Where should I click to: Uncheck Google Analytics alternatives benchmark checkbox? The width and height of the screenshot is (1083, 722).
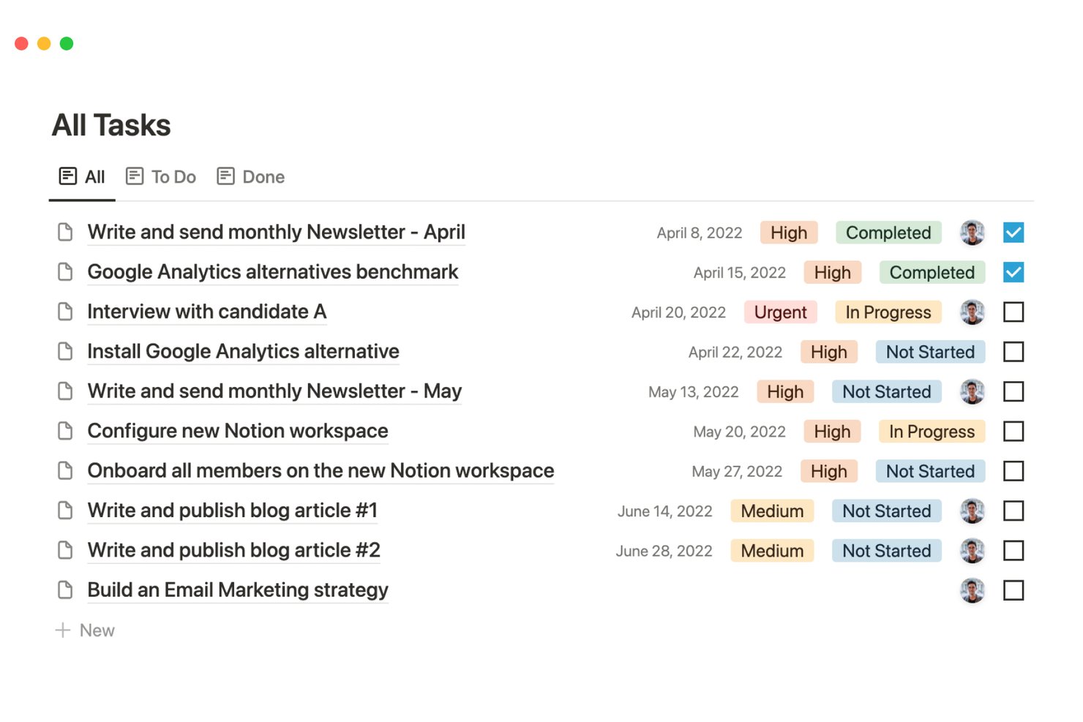point(1013,272)
